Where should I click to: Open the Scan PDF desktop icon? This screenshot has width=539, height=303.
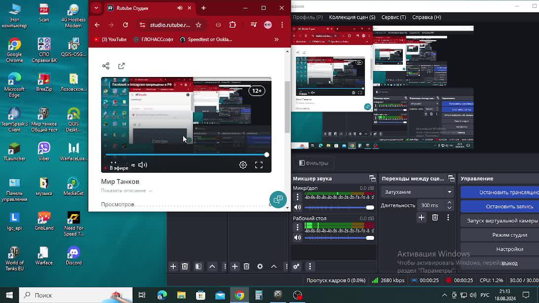(44, 13)
